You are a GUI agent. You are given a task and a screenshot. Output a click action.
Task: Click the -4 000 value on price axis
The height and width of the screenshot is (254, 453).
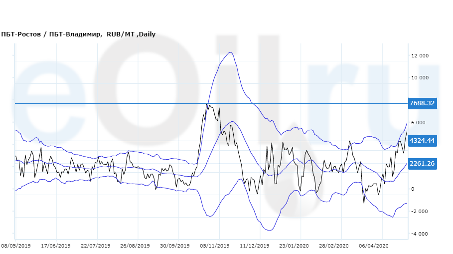pos(420,234)
